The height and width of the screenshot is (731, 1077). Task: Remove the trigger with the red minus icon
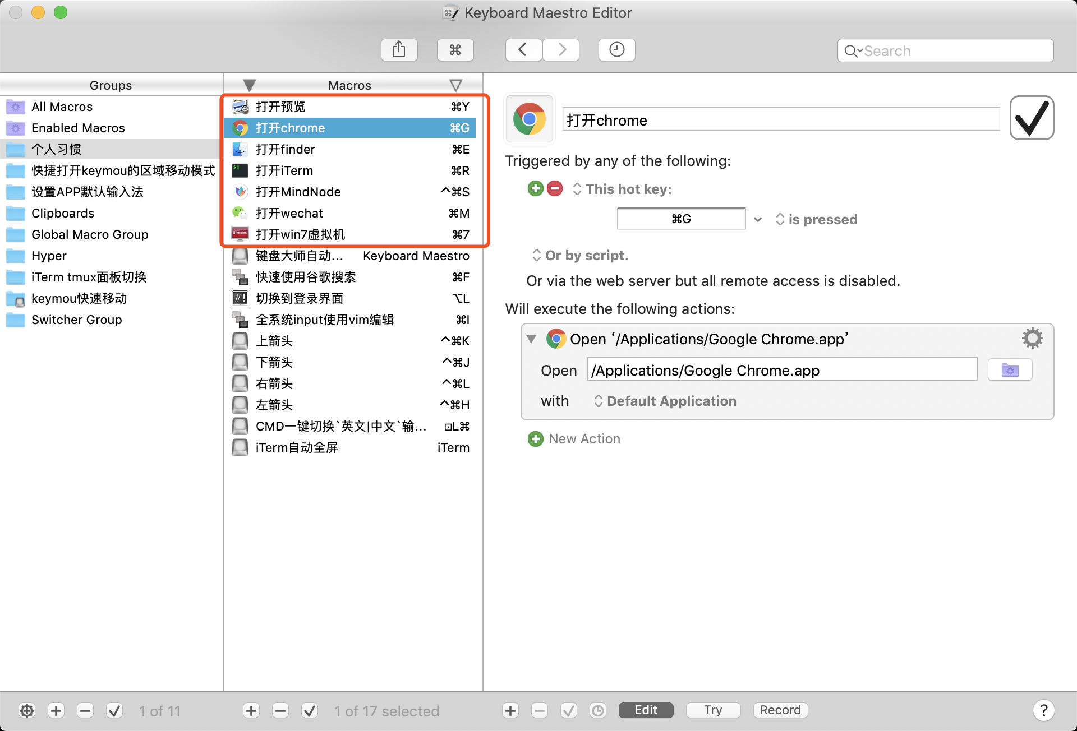pos(555,189)
